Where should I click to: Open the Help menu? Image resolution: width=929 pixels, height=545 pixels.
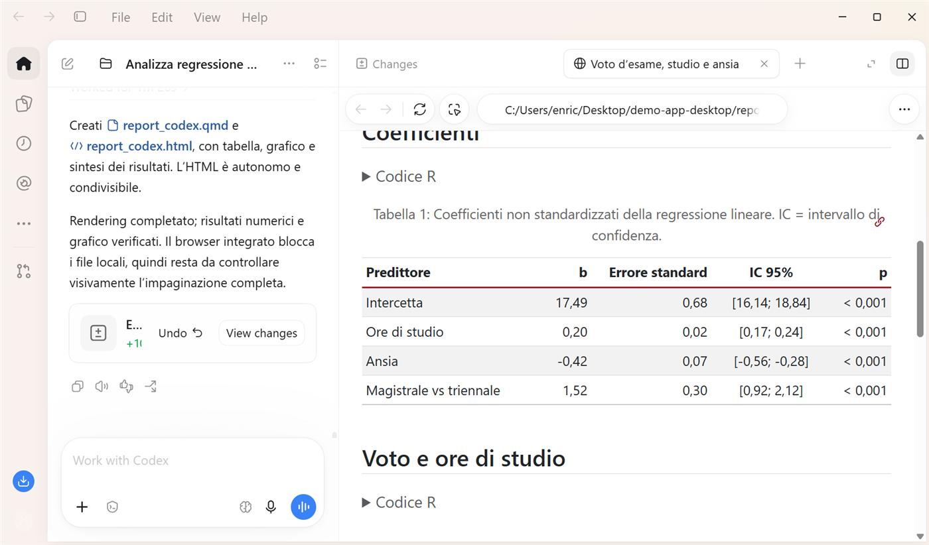click(x=254, y=17)
